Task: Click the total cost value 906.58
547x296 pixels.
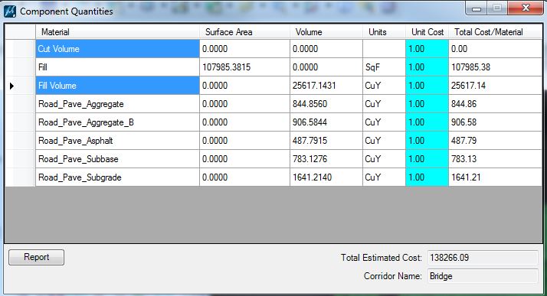Action: click(463, 122)
